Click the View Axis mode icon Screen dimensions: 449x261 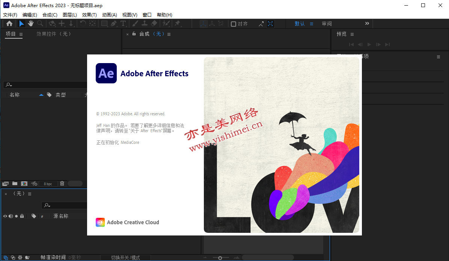(x=221, y=24)
